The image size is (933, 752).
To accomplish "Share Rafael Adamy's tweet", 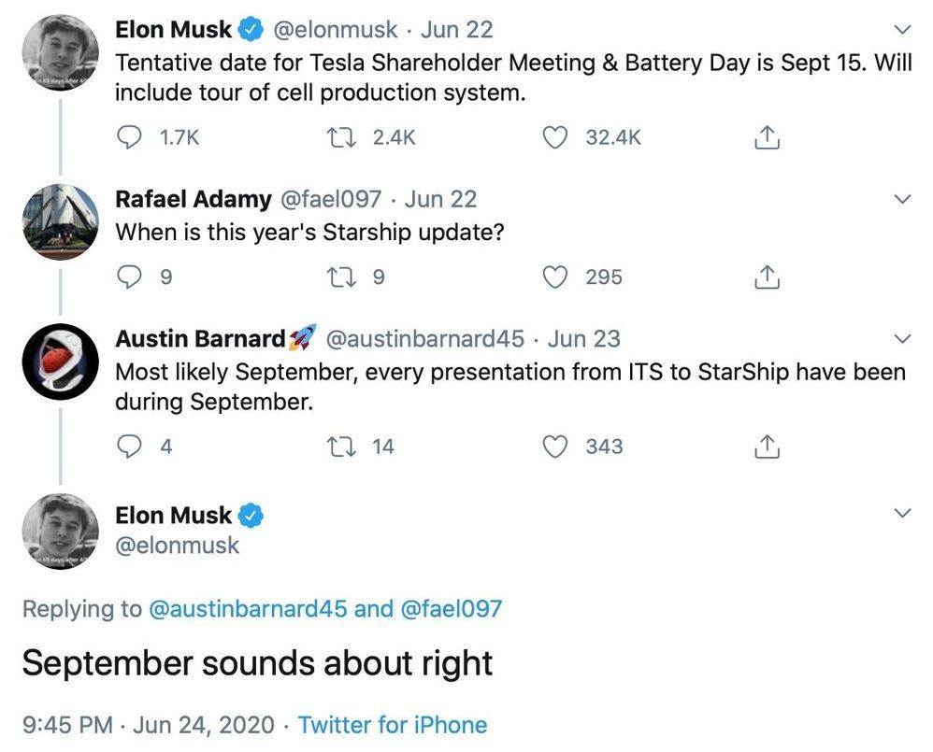I will click(766, 277).
